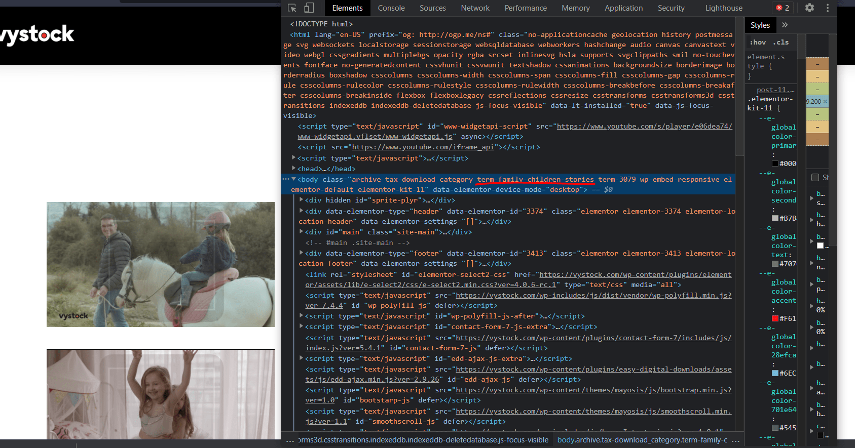Click the breadcrumb left overflow ellipsis
The height and width of the screenshot is (448, 855).
[x=289, y=440]
